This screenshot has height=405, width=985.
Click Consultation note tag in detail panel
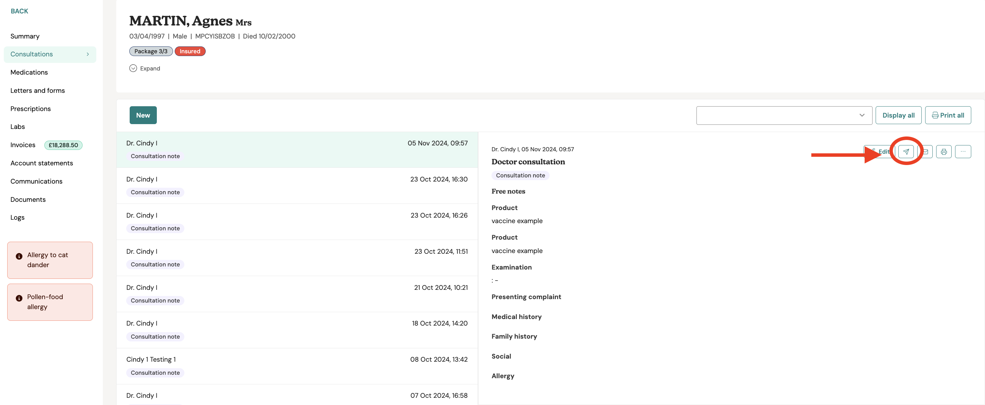520,175
